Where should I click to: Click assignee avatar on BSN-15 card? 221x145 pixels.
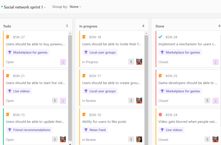[x=63, y=139]
